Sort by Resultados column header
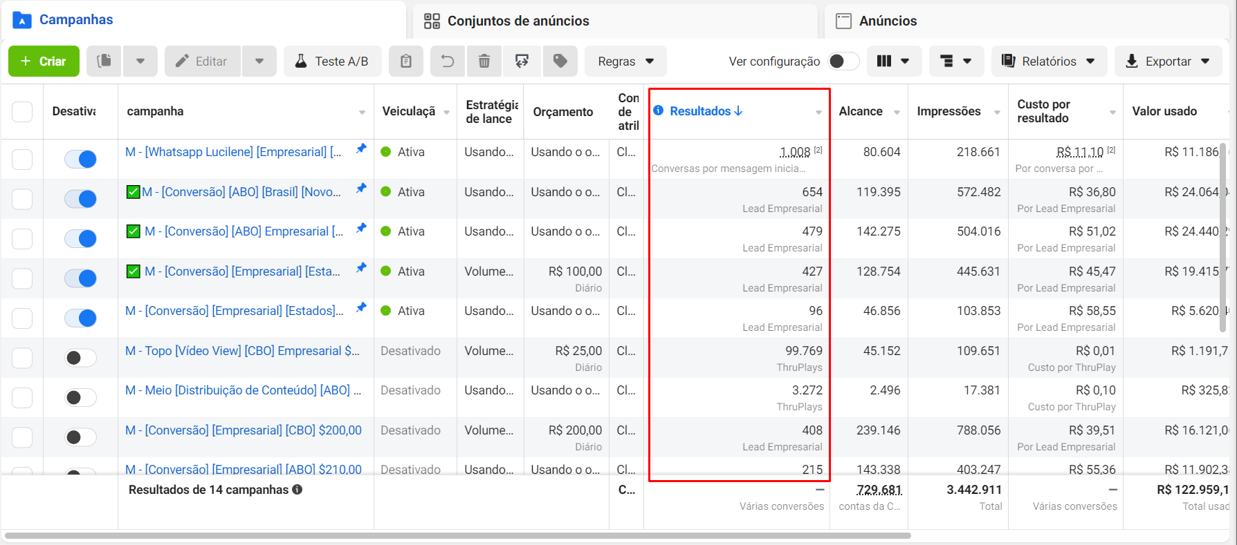 (x=706, y=111)
